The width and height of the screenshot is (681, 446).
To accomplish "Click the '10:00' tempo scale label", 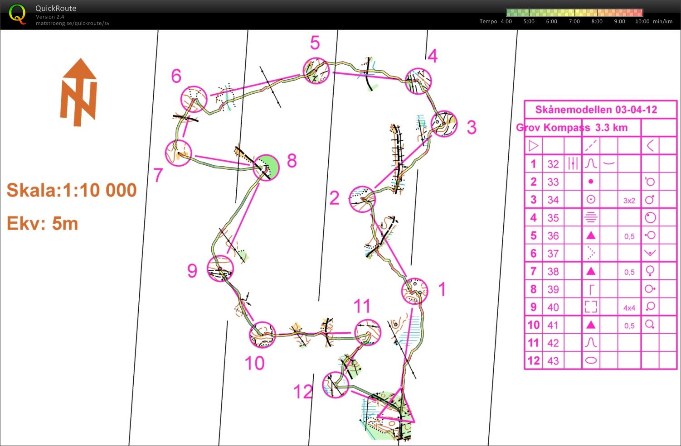I will point(642,21).
